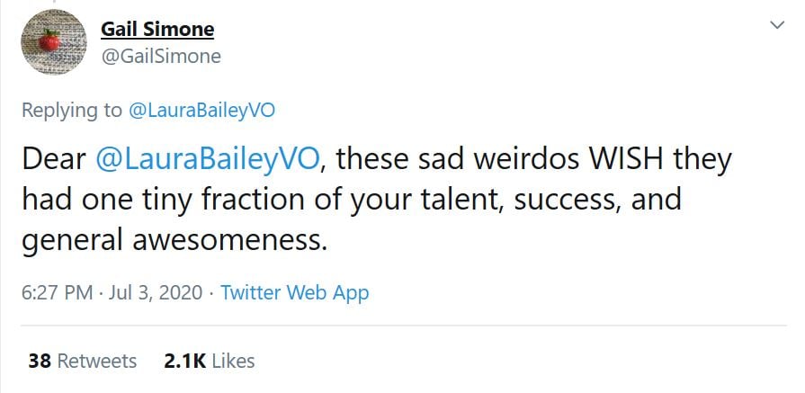
Task: Click Gail Simone's strawberry profile picture
Action: [x=52, y=41]
